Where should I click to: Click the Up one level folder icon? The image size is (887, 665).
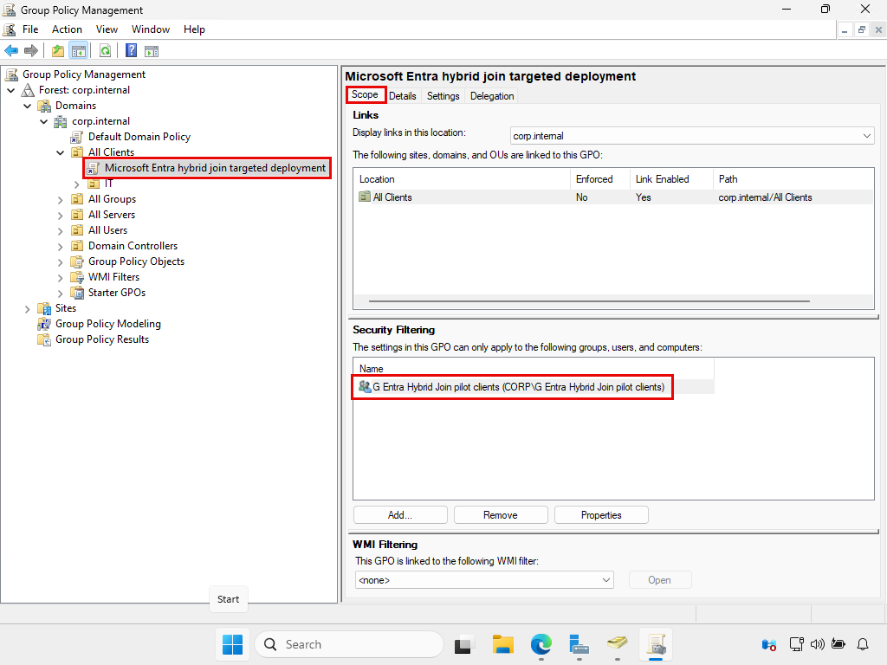(58, 51)
